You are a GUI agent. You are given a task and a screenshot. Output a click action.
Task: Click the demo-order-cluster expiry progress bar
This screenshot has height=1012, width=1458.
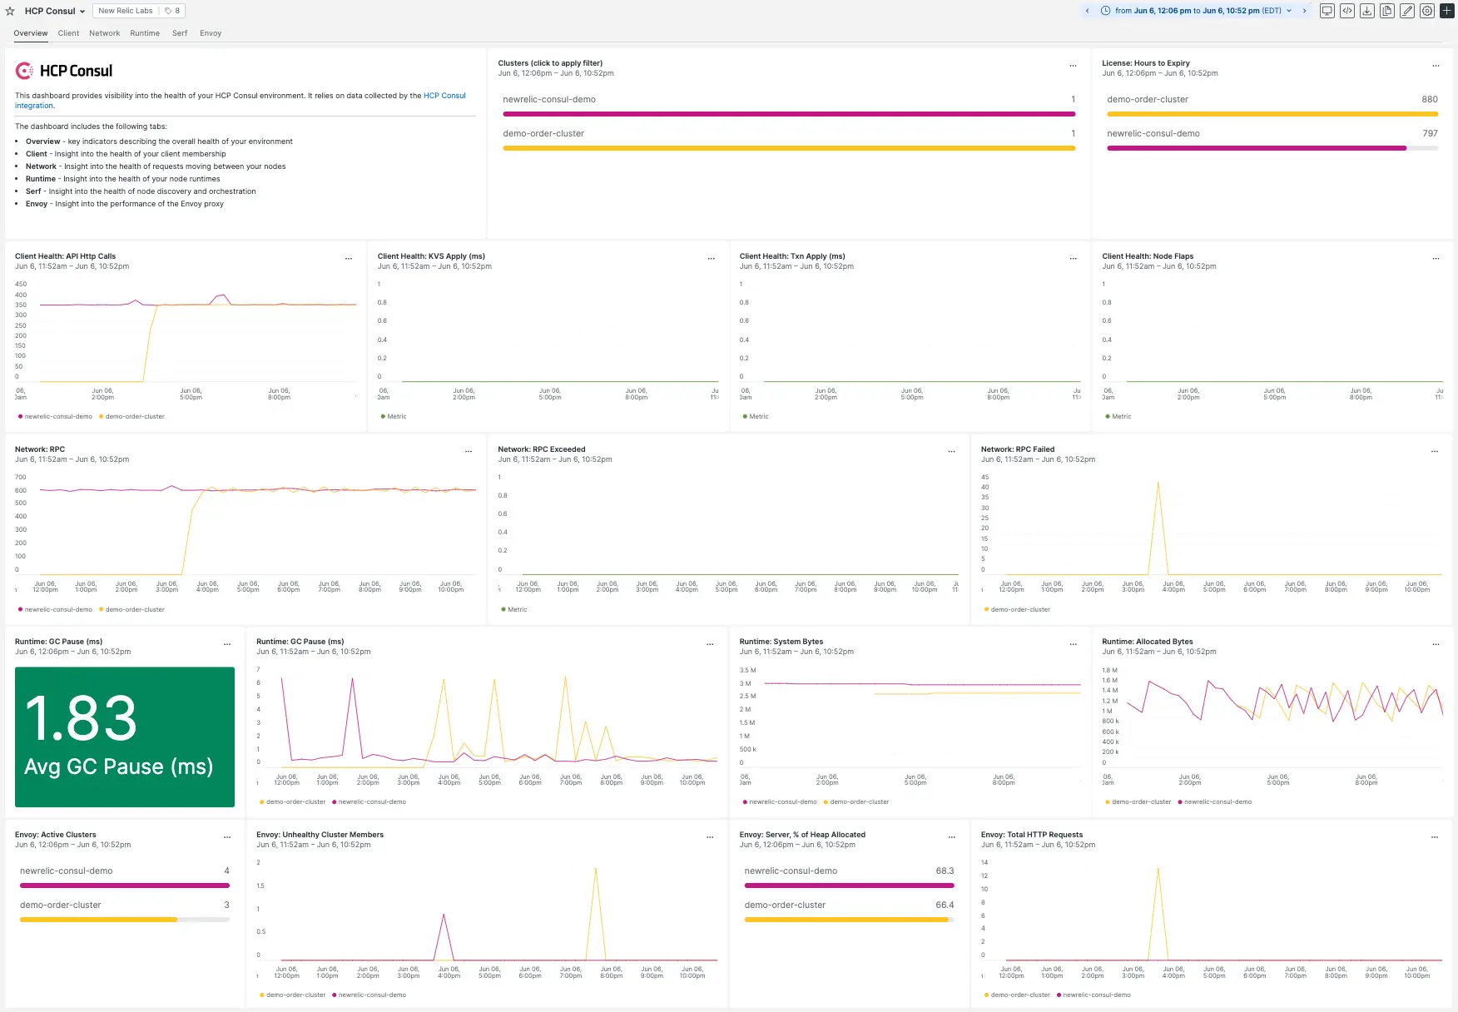pyautogui.click(x=1272, y=114)
